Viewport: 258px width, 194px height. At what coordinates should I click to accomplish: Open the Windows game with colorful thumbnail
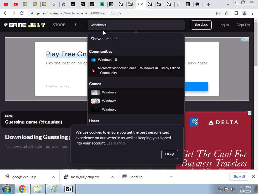(x=136, y=101)
